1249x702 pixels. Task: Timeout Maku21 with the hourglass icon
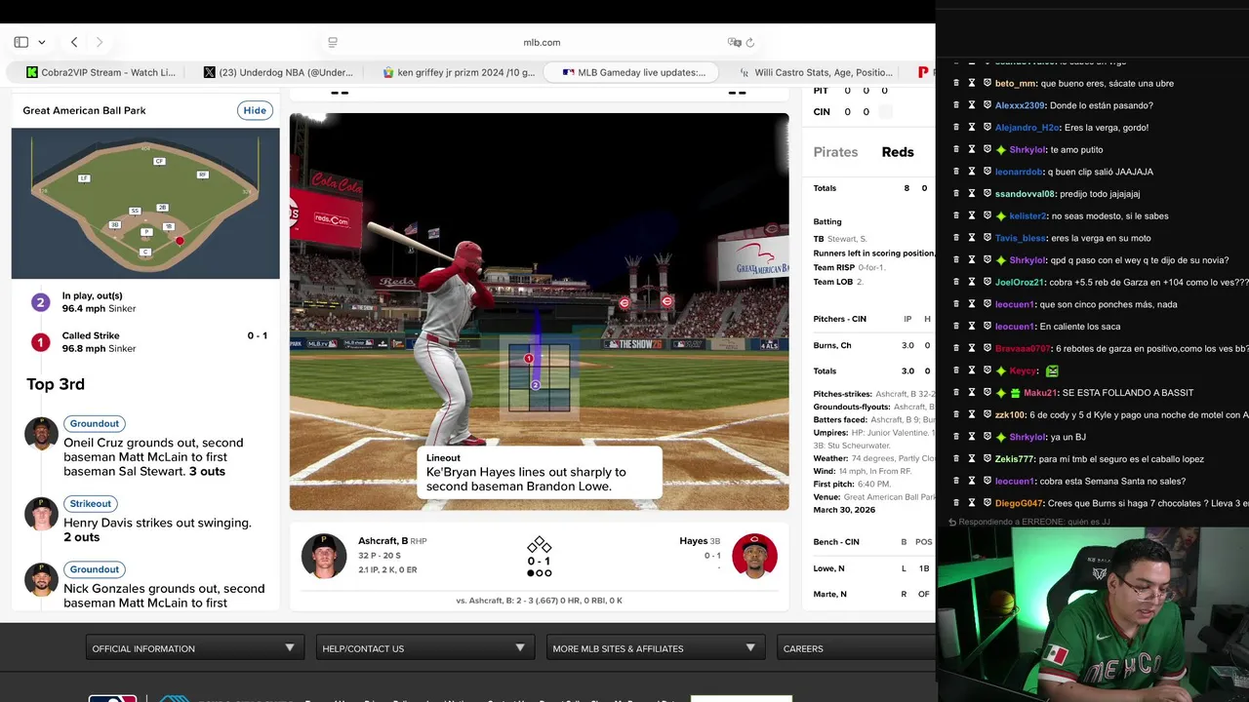coord(972,393)
